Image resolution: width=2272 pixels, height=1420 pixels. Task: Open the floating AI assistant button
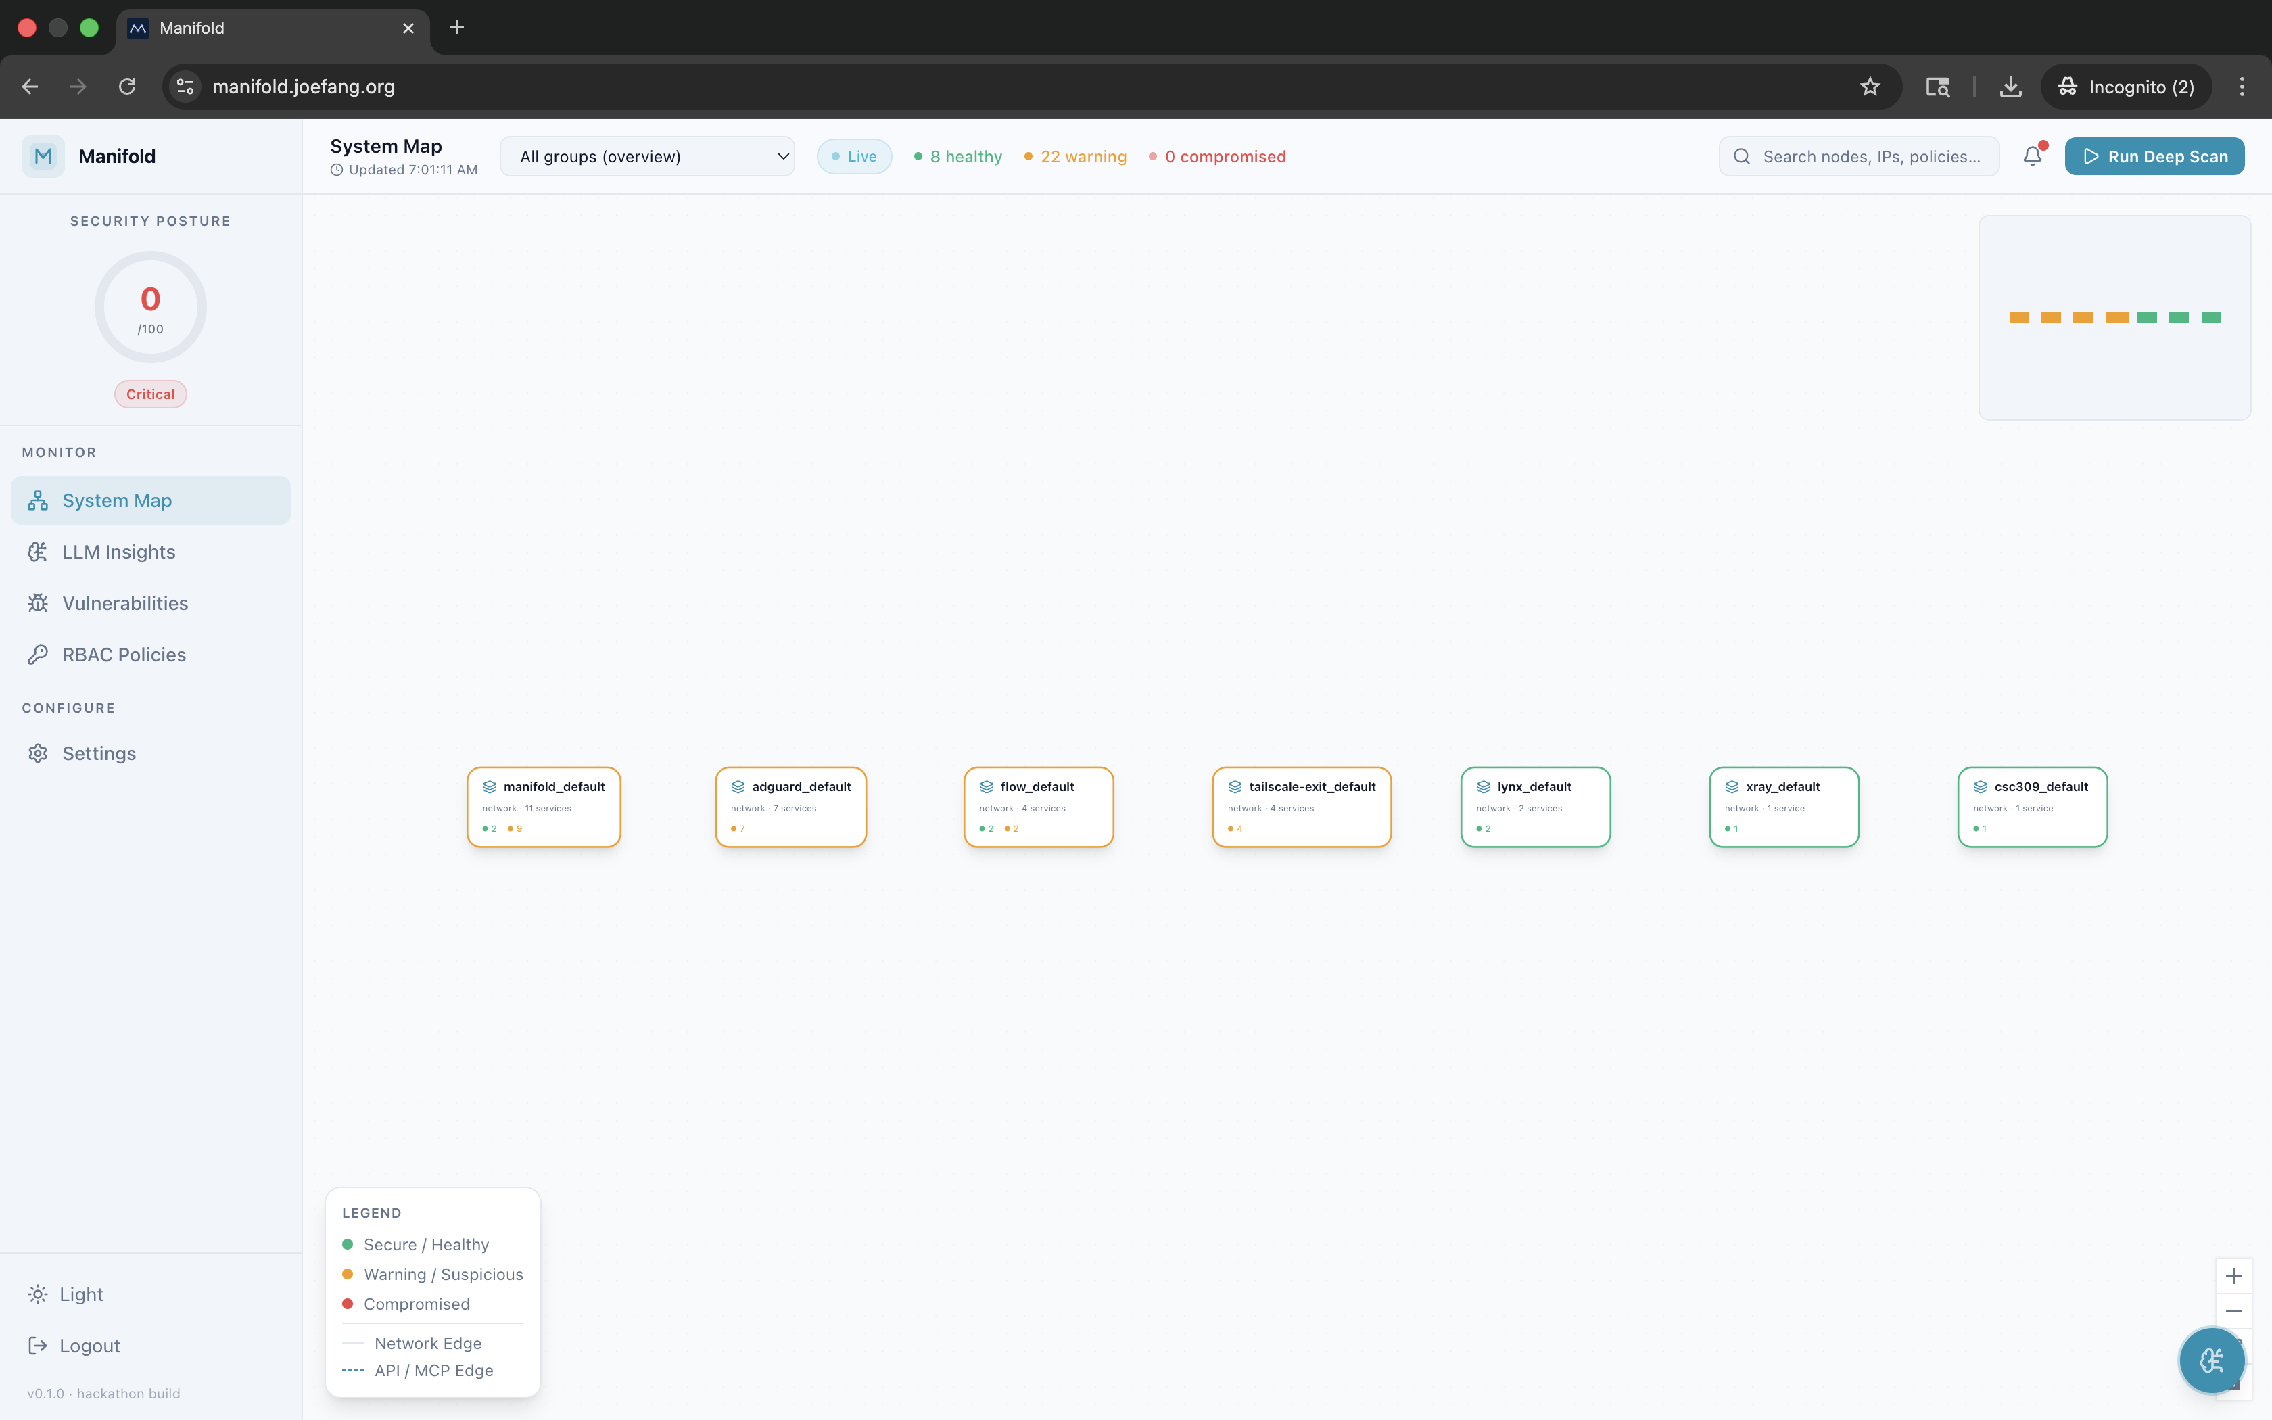coord(2211,1359)
